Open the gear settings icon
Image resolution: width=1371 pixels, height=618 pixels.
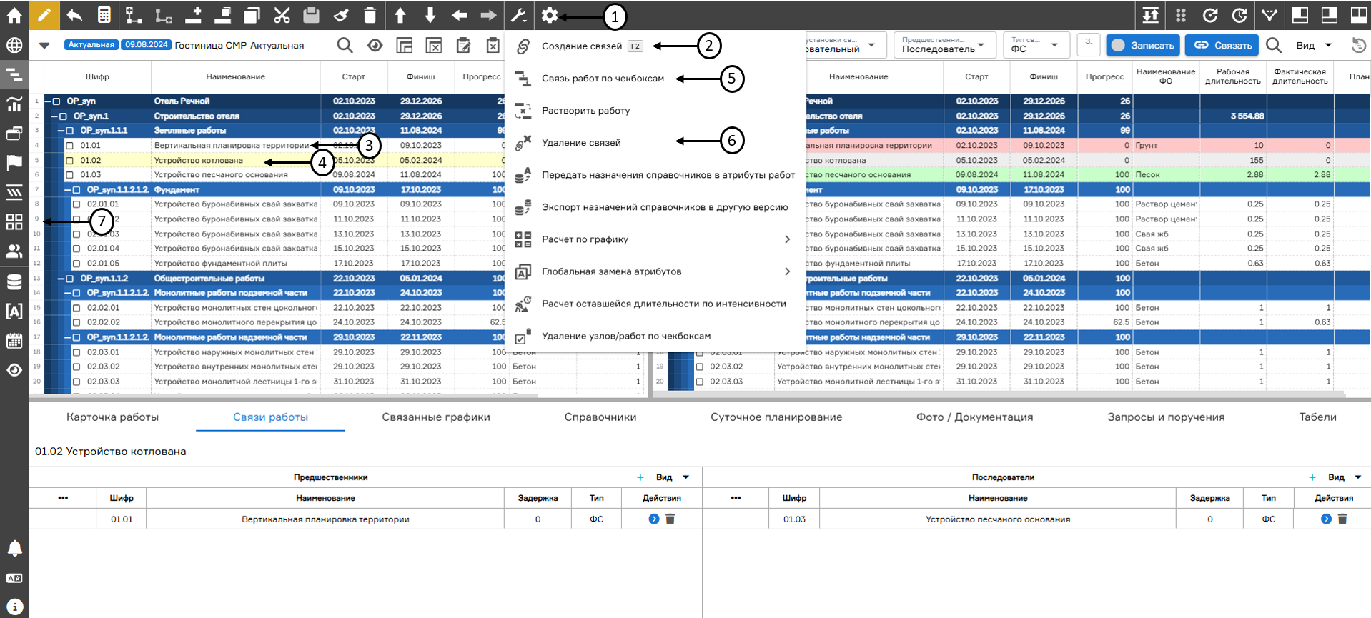(549, 15)
